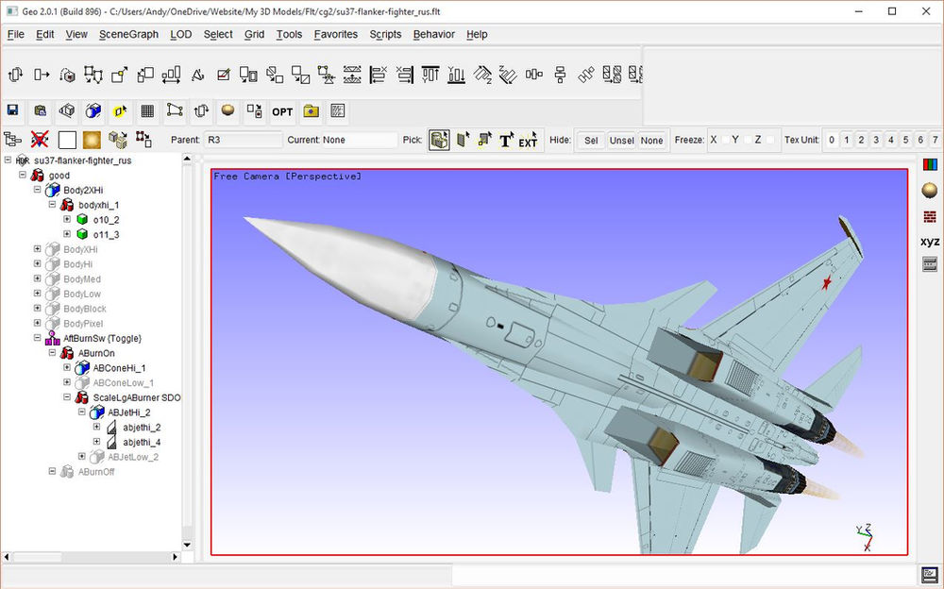This screenshot has height=589, width=944.
Task: Choose the EXT pick mode icon
Action: coord(527,141)
